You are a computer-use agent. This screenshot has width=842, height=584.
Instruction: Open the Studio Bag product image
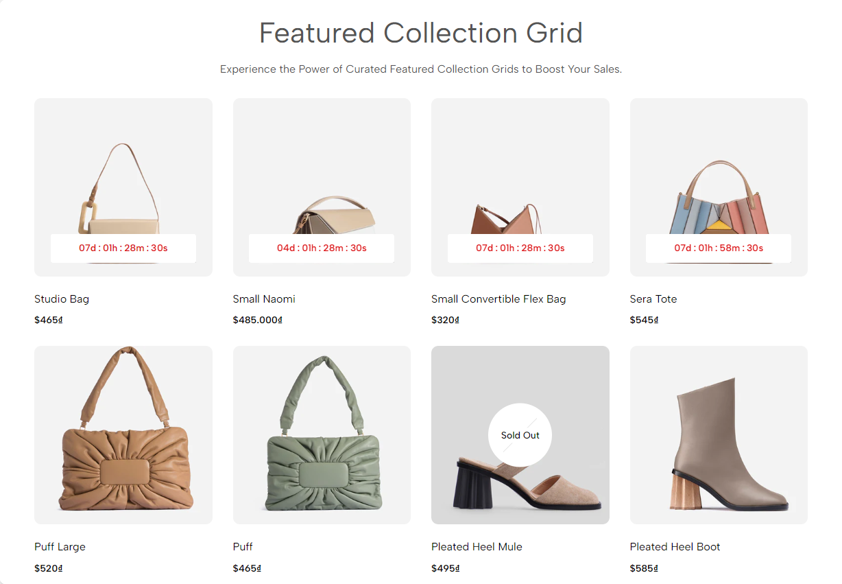123,187
